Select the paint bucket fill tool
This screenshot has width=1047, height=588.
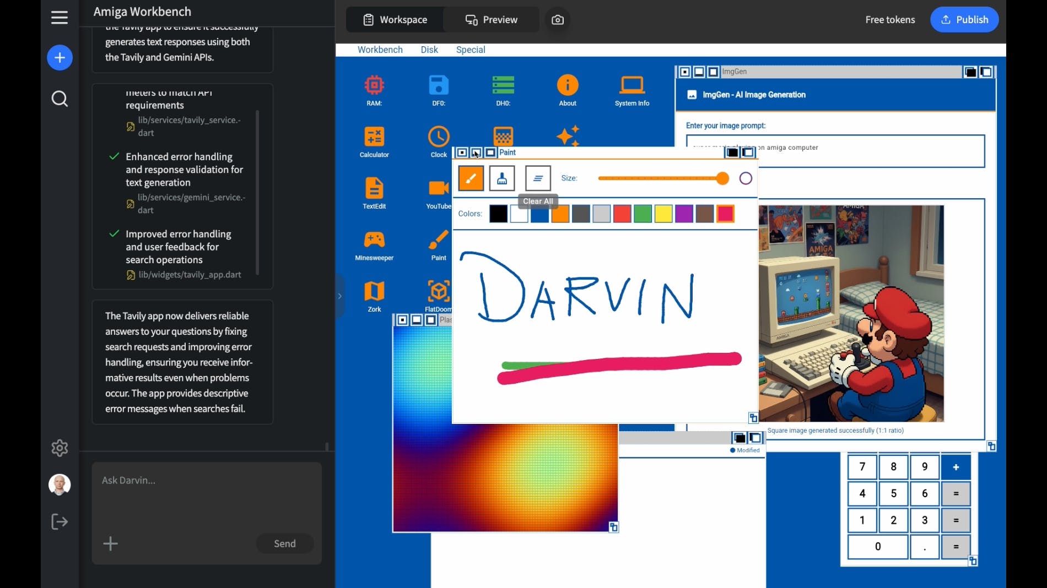point(502,178)
